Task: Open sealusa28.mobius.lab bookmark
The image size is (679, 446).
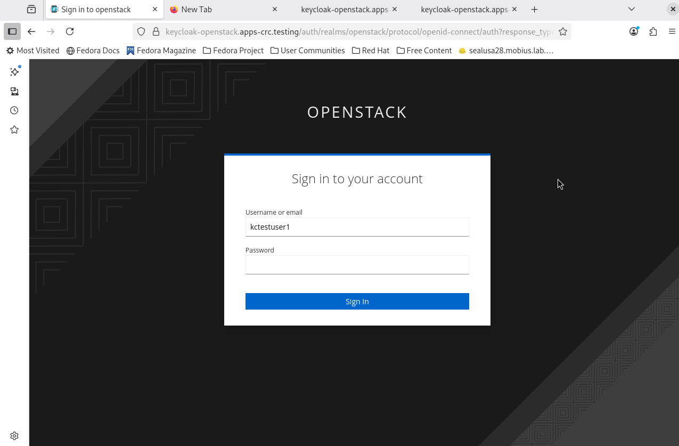Action: tap(506, 51)
